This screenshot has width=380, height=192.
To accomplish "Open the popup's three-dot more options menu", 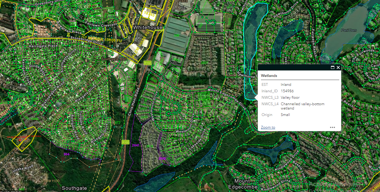I will [332, 127].
